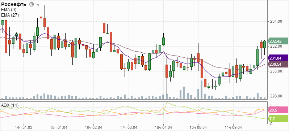Click the EMA 9 value tag 231,04
Image resolution: width=289 pixels, height=131 pixels.
(x=277, y=58)
